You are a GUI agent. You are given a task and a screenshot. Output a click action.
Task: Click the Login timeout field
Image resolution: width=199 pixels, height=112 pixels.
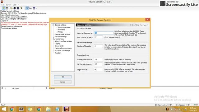98,69
